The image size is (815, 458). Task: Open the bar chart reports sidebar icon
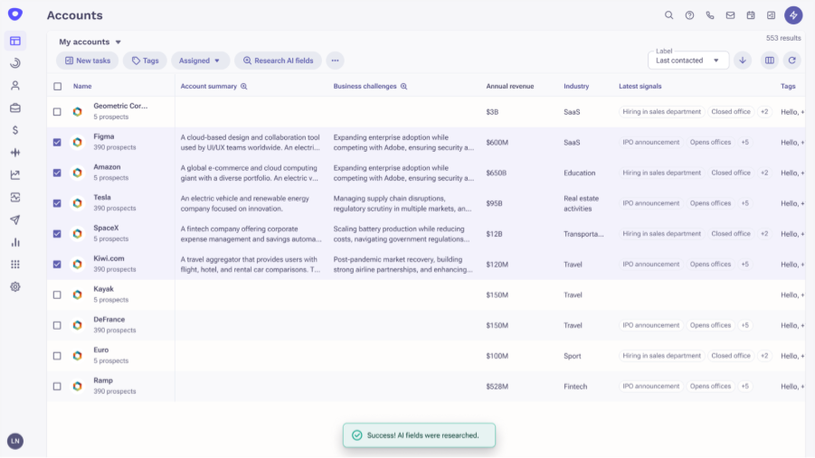(x=15, y=242)
